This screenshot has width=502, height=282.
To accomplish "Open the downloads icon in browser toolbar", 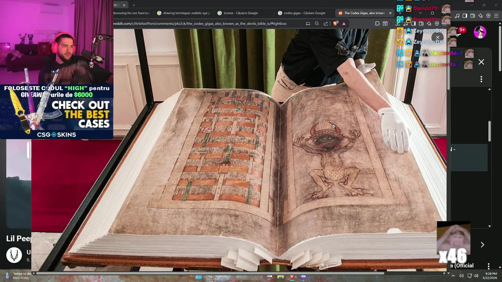I will (x=398, y=23).
